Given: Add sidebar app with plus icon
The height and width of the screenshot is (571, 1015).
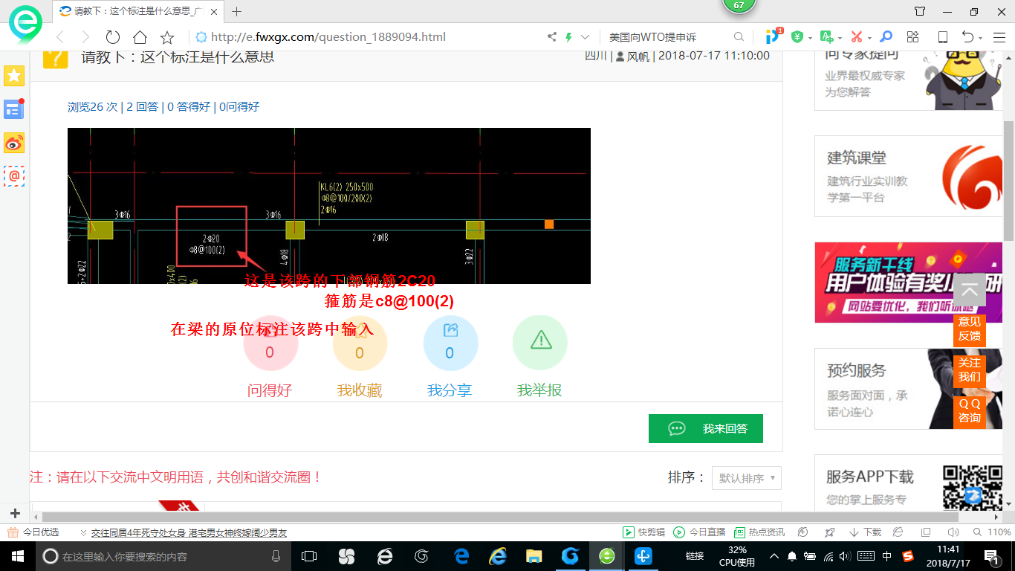Looking at the screenshot, I should click(x=14, y=514).
